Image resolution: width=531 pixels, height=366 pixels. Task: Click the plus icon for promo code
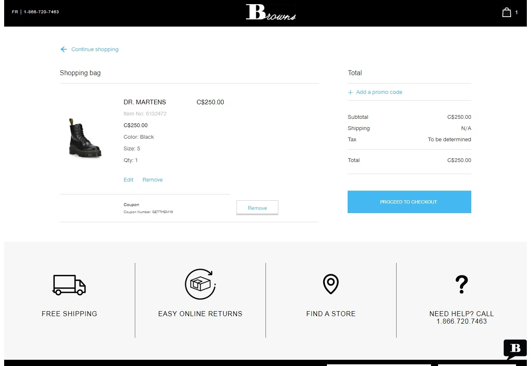(351, 92)
